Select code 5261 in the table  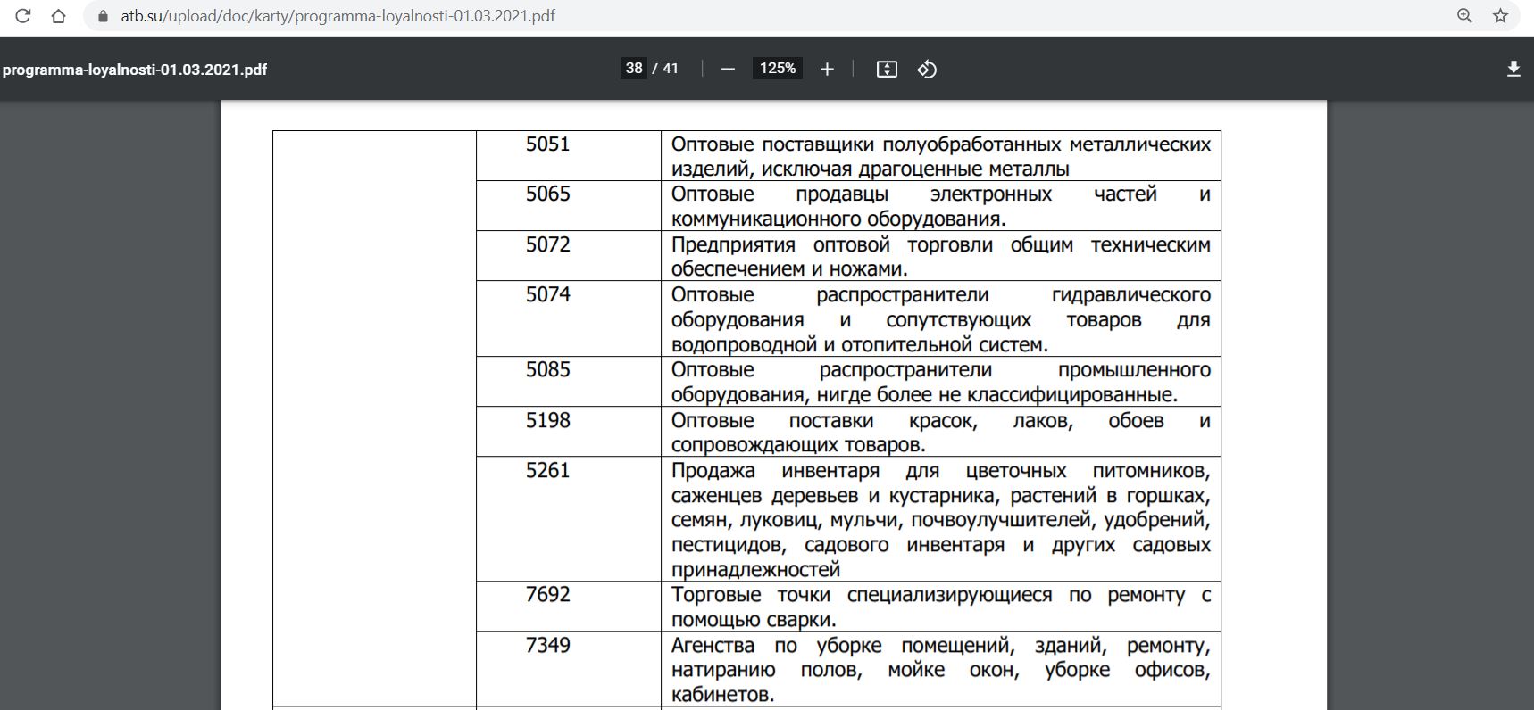[547, 470]
